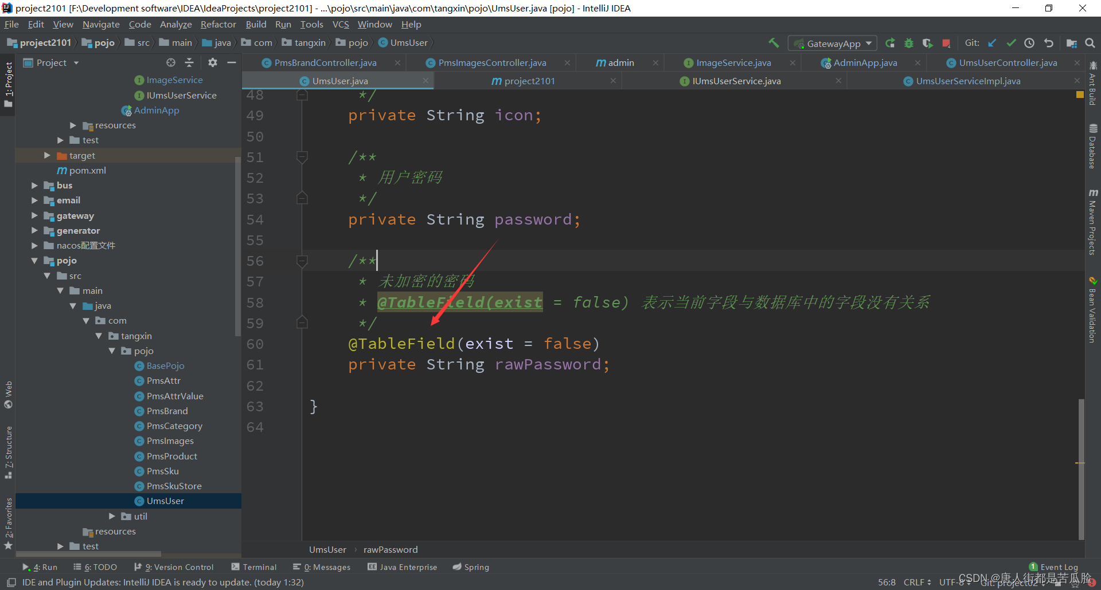Screen dimensions: 1101x590
Task: Toggle the 4: Run tool window
Action: (x=40, y=567)
